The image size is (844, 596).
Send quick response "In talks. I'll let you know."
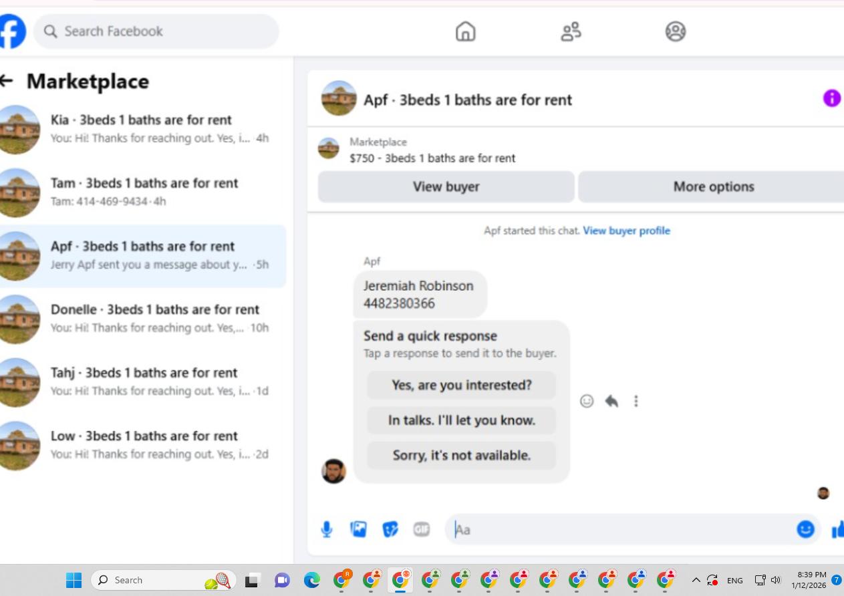tap(461, 420)
